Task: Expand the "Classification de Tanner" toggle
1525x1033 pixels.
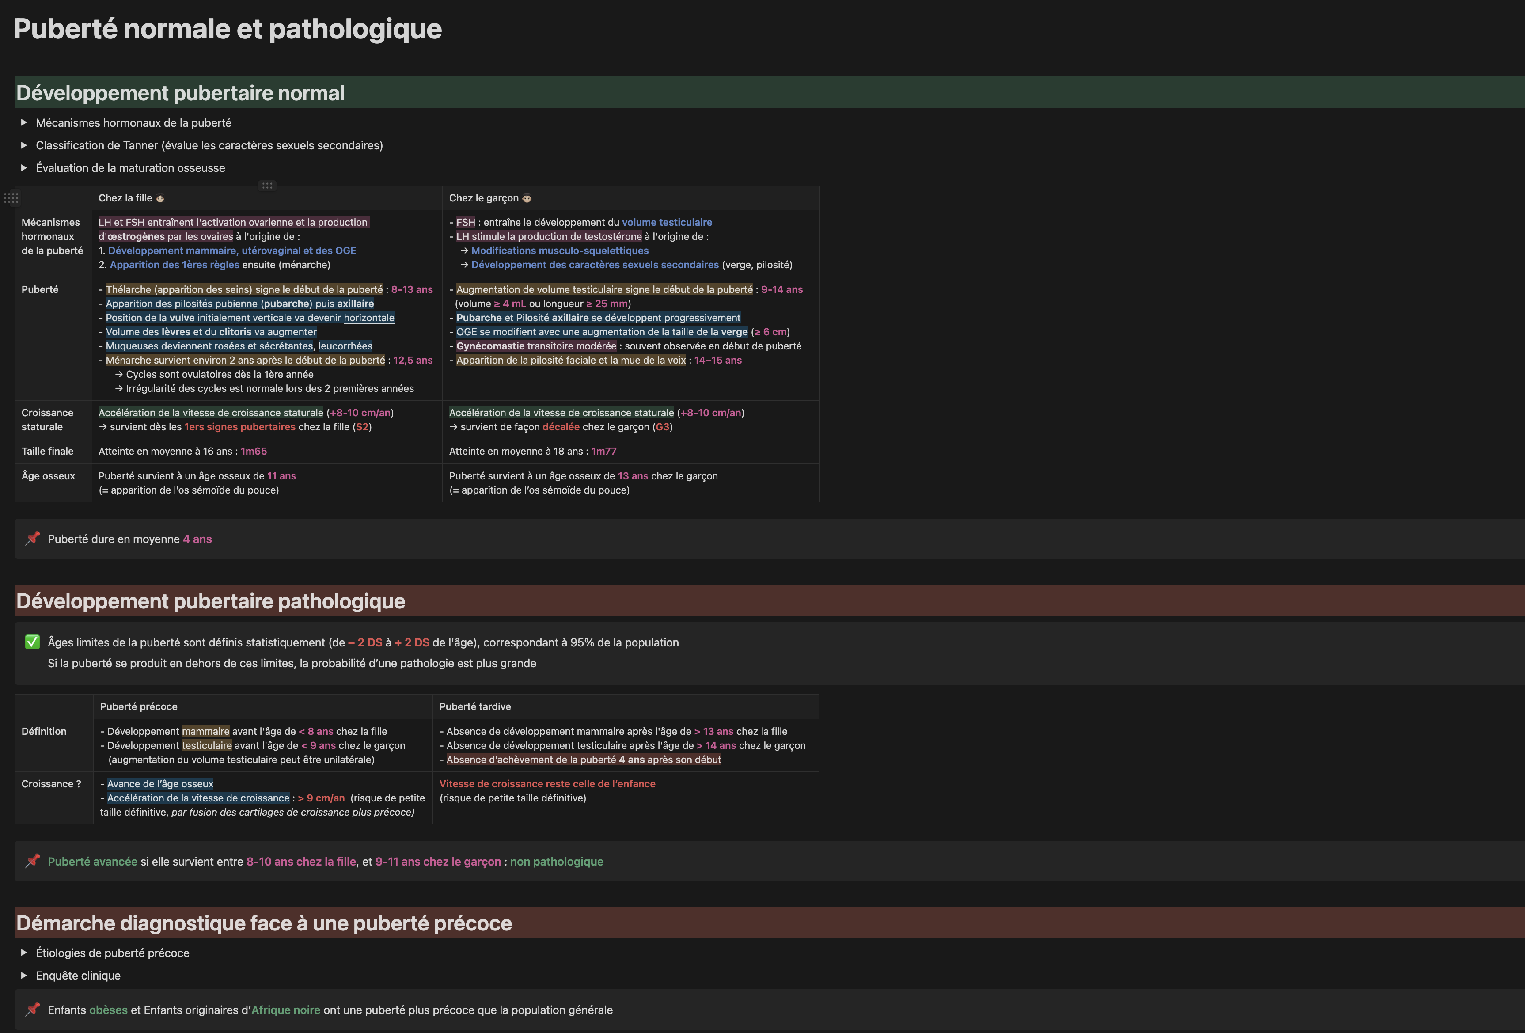Action: [24, 145]
